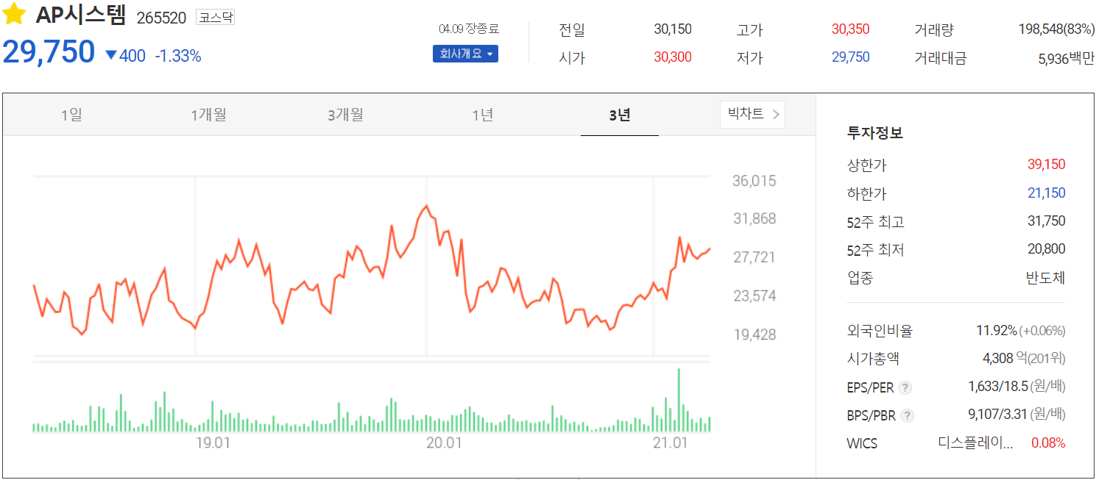1096x480 pixels.
Task: Click the 20.01 date axis label
Action: [444, 443]
